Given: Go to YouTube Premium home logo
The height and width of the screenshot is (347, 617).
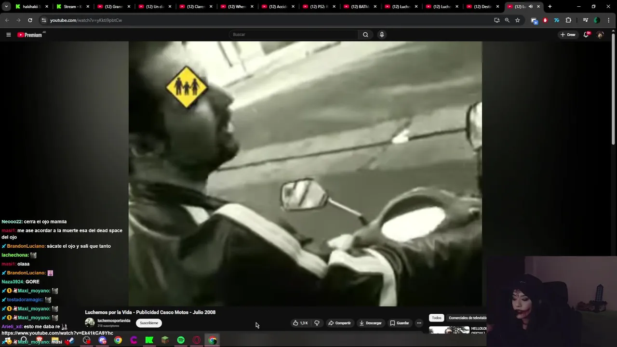Looking at the screenshot, I should pyautogui.click(x=30, y=35).
